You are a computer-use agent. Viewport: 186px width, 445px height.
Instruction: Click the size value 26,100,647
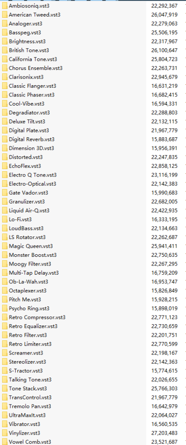[x=164, y=50]
